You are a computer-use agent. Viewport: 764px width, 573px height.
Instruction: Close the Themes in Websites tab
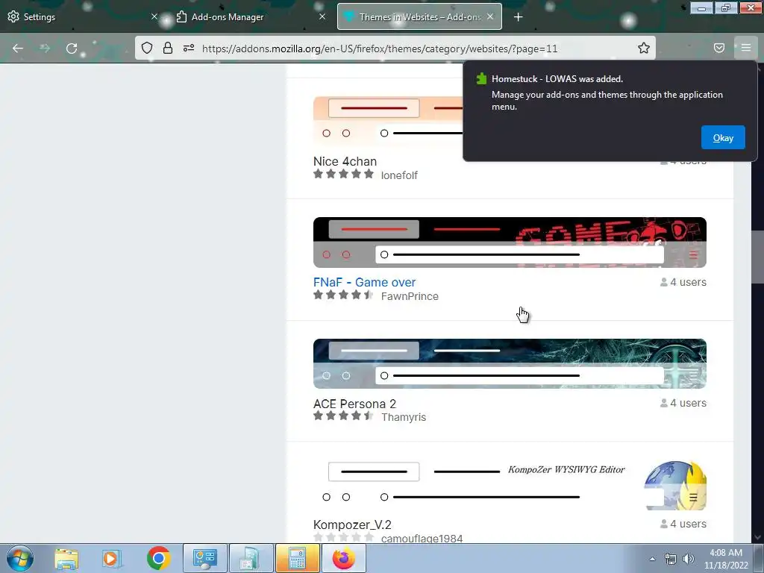pyautogui.click(x=490, y=16)
